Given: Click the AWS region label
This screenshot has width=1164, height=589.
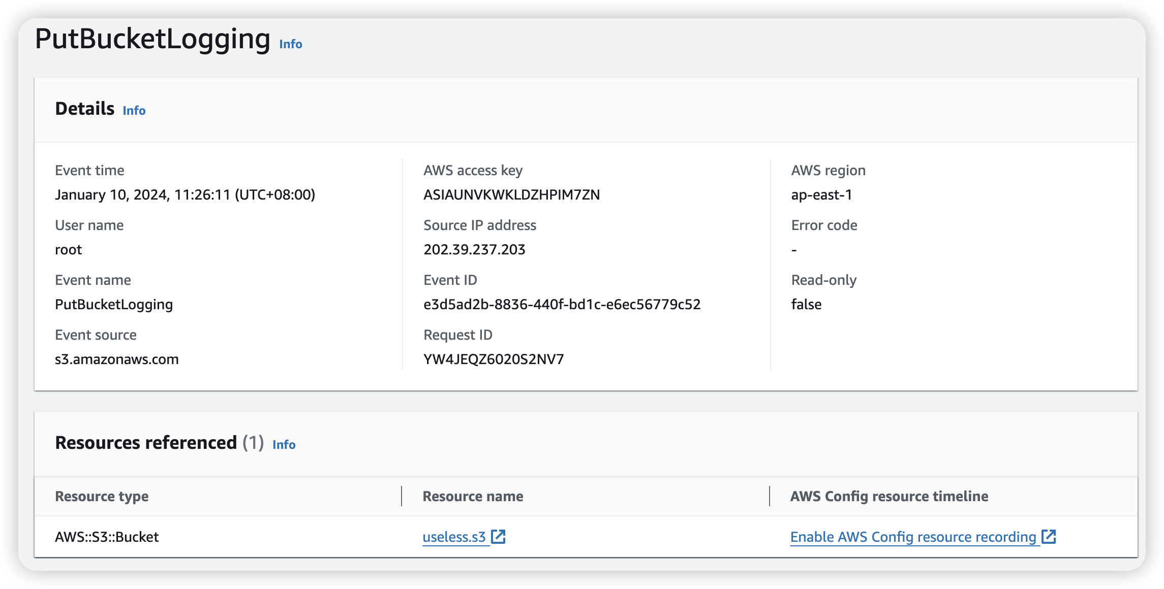Looking at the screenshot, I should pyautogui.click(x=828, y=170).
